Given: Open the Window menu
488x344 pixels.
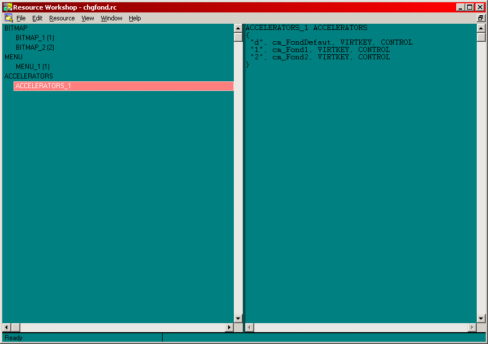Looking at the screenshot, I should pyautogui.click(x=111, y=18).
